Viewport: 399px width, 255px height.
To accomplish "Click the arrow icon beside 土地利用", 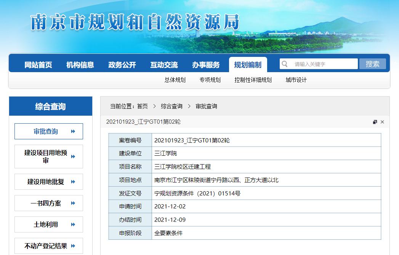I will tap(73, 224).
